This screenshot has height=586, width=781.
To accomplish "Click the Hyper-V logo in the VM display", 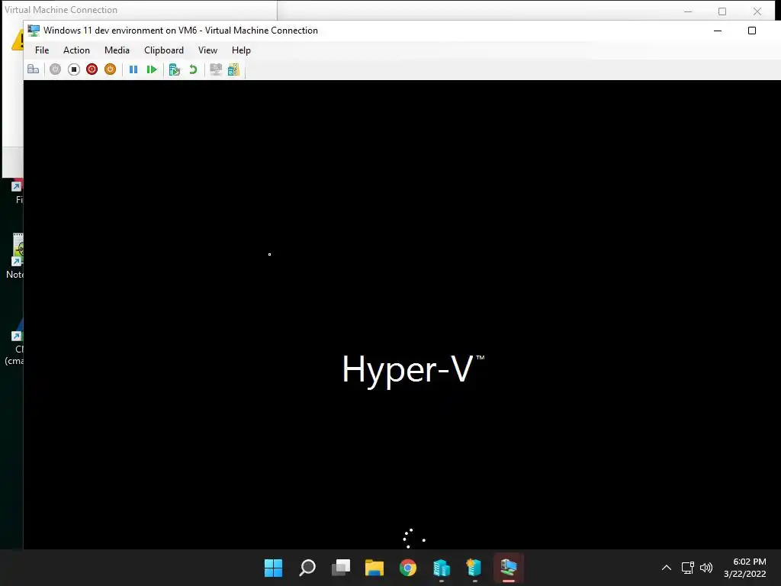I will point(413,370).
